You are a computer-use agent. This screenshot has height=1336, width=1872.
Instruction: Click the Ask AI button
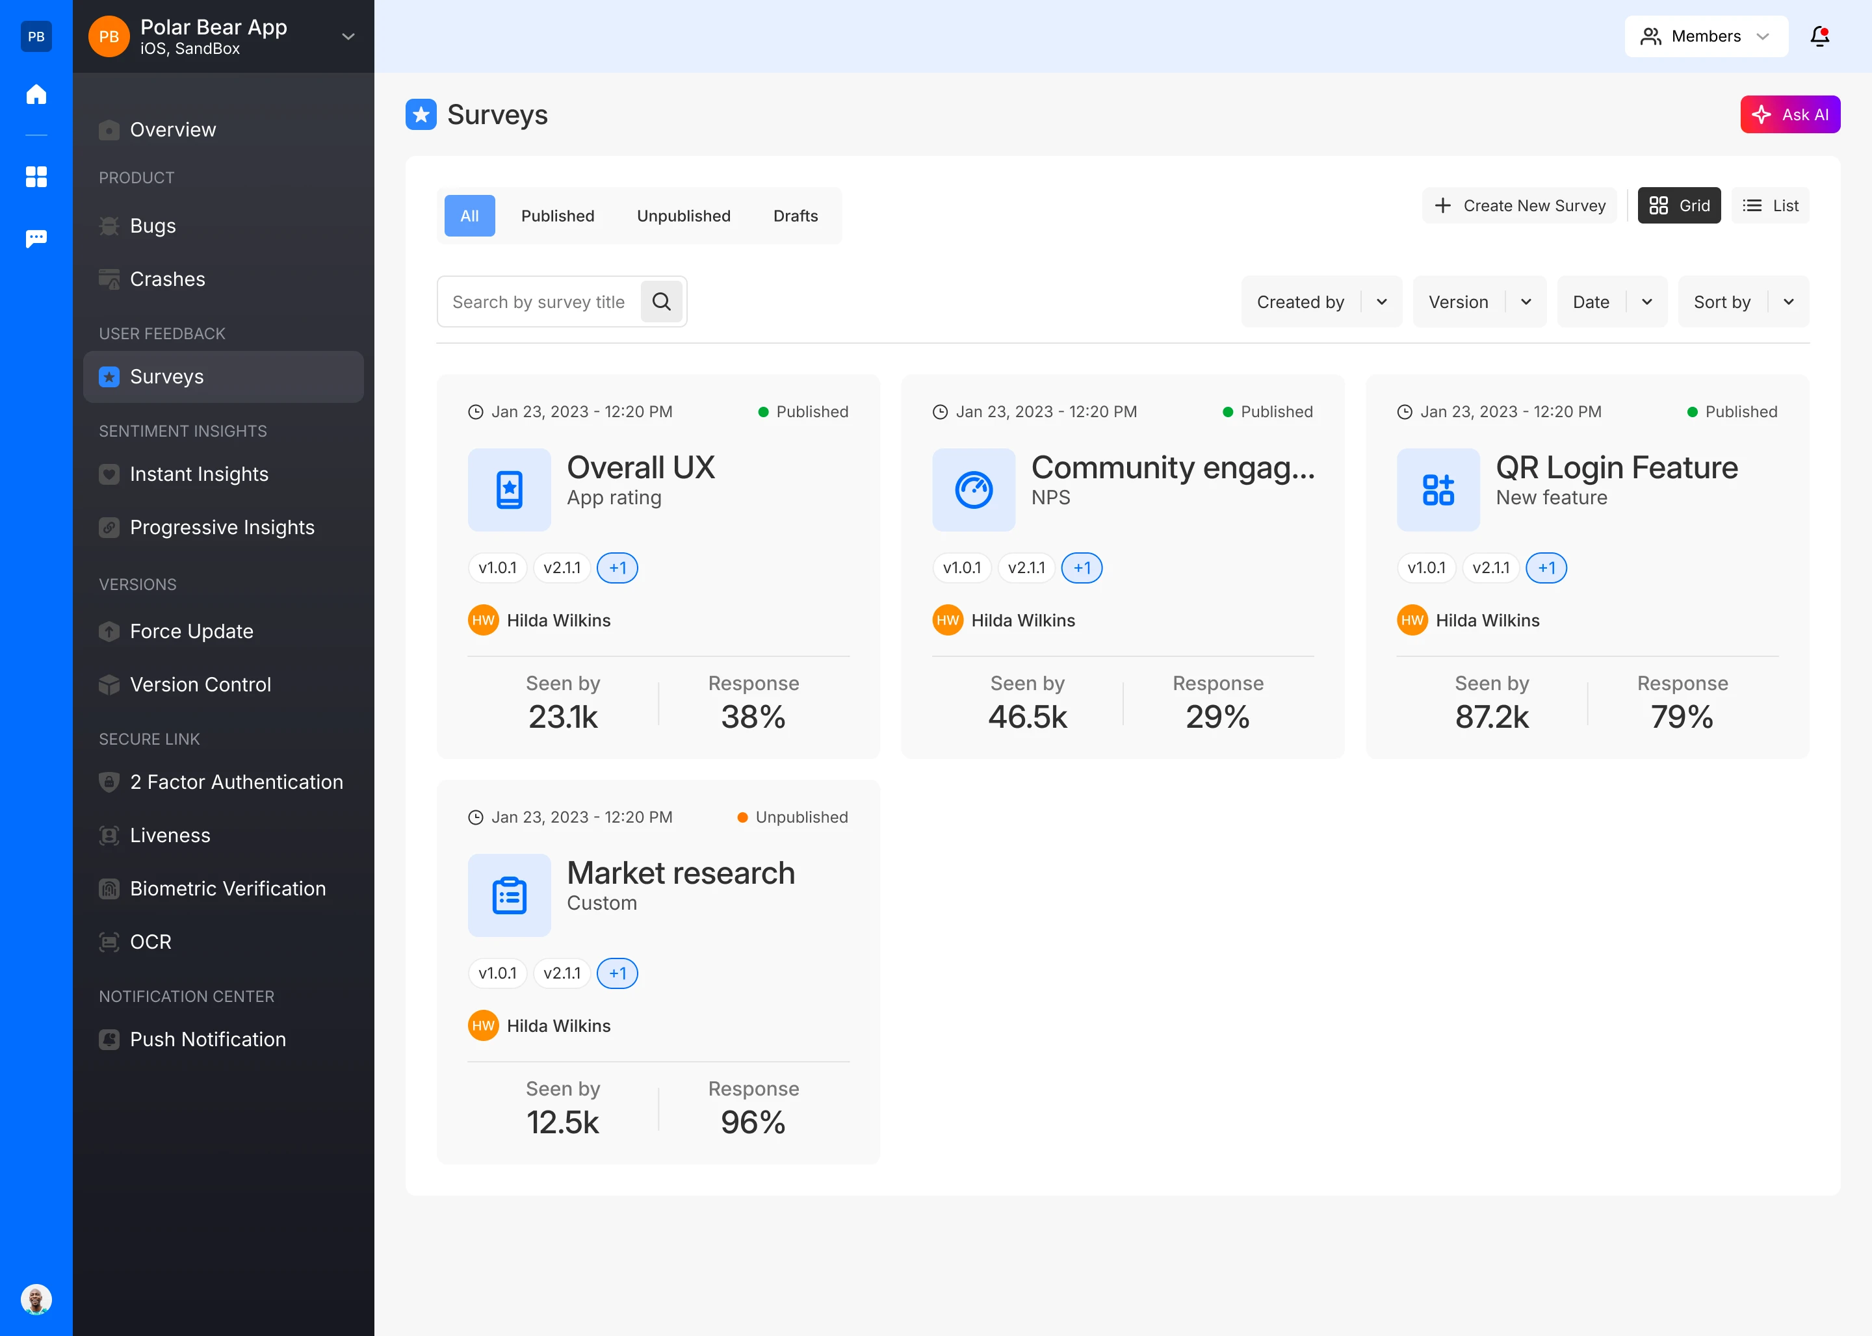(x=1789, y=114)
